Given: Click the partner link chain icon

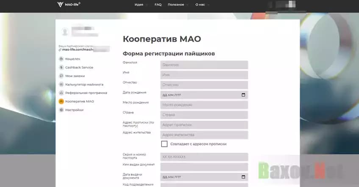Looking at the screenshot, I should point(60,49).
